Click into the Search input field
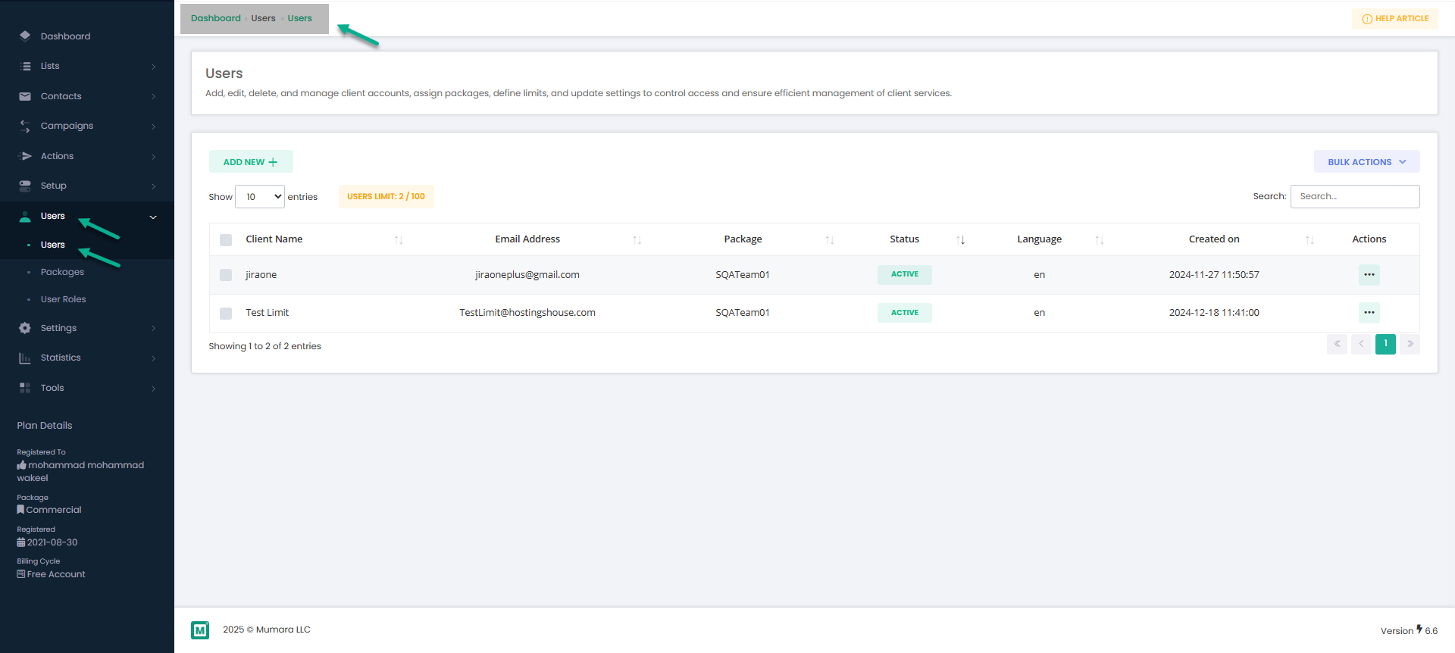 tap(1355, 196)
